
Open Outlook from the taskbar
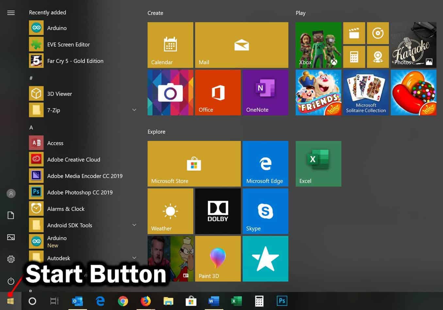point(77,301)
